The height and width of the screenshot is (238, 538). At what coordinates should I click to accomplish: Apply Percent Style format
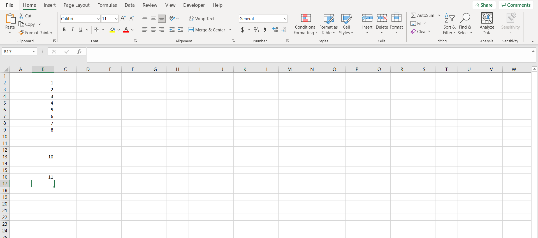(x=256, y=30)
